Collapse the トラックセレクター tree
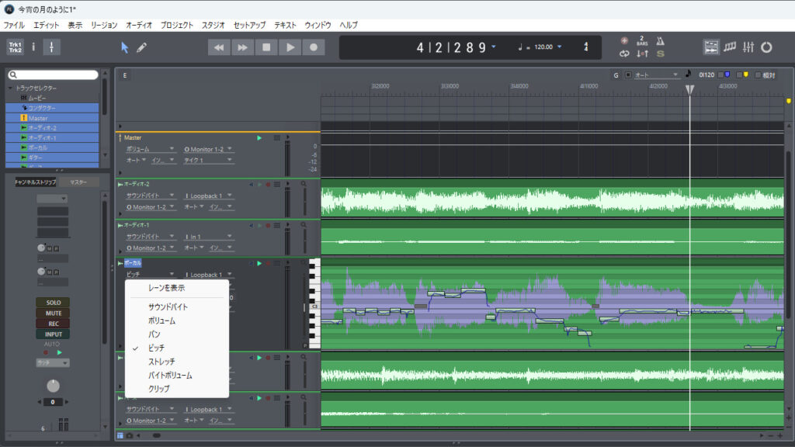Image resolution: width=795 pixels, height=447 pixels. coord(10,88)
